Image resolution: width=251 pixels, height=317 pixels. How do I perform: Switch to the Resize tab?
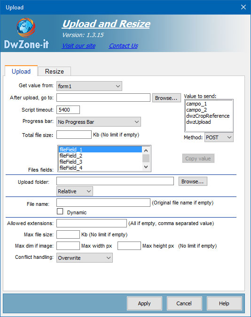pos(55,71)
